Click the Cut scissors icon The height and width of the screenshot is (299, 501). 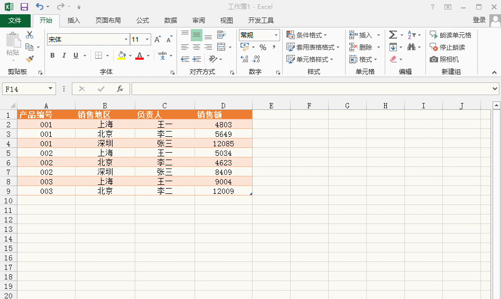[30, 34]
